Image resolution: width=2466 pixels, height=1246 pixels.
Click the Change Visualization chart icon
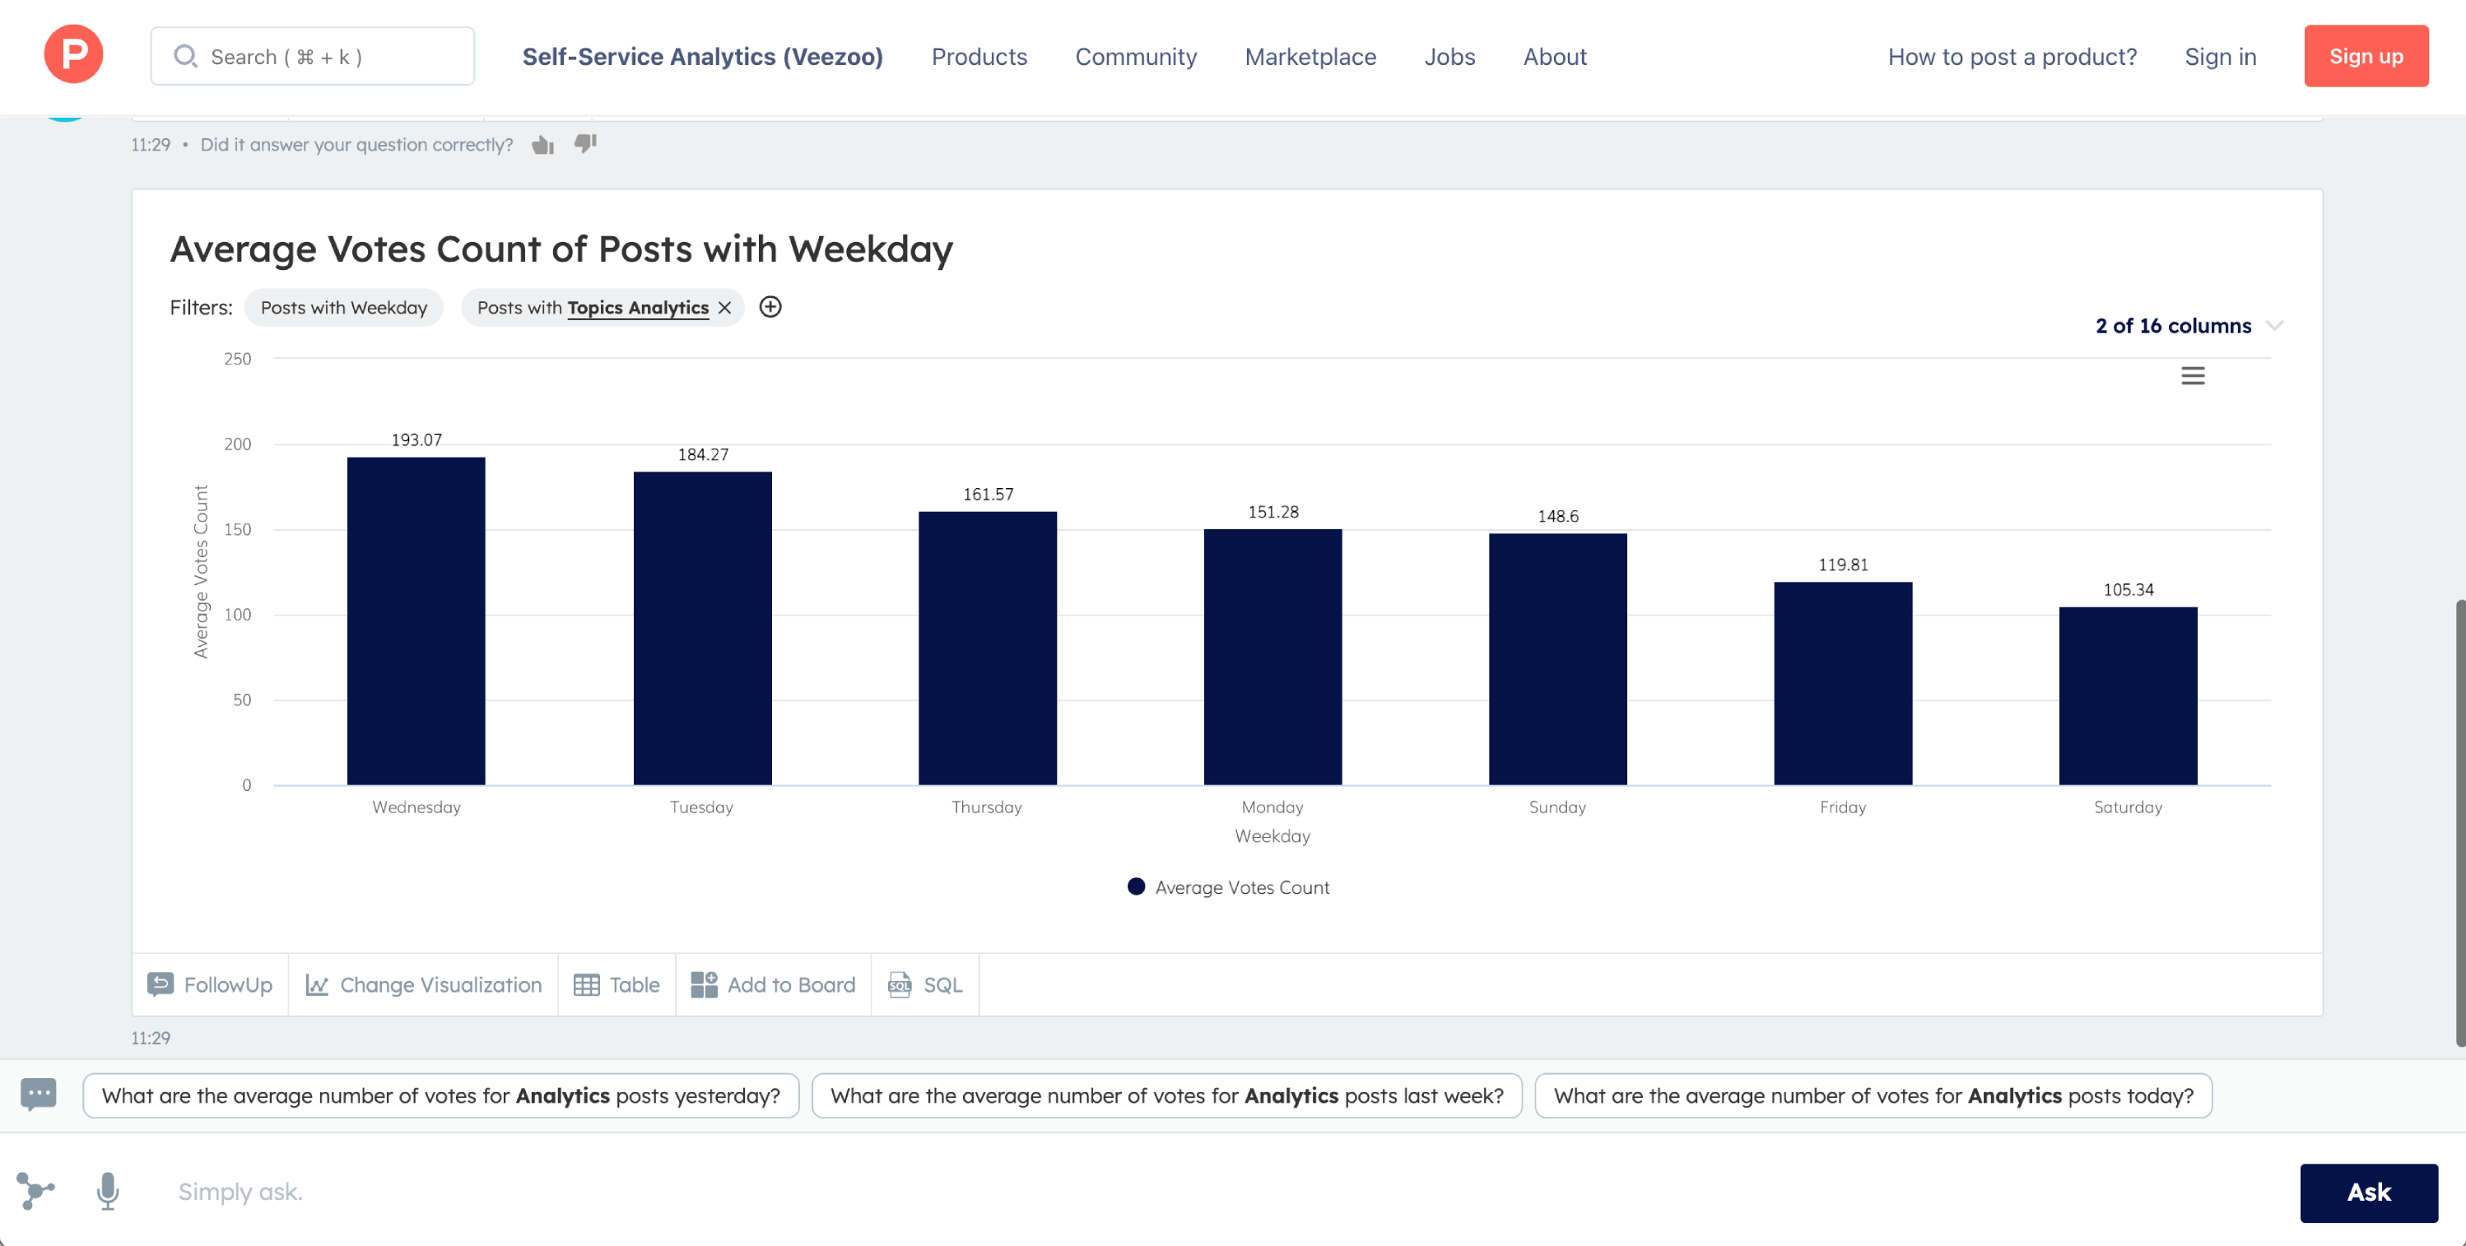[317, 985]
